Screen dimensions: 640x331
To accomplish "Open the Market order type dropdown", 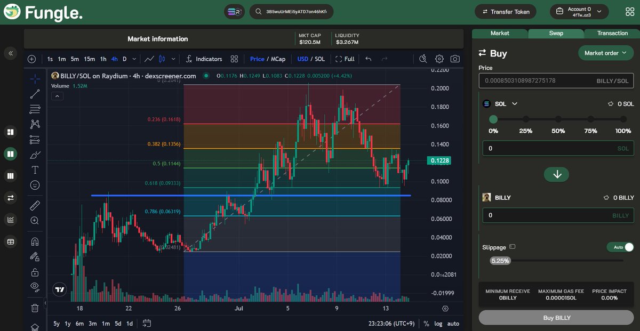I will click(605, 53).
